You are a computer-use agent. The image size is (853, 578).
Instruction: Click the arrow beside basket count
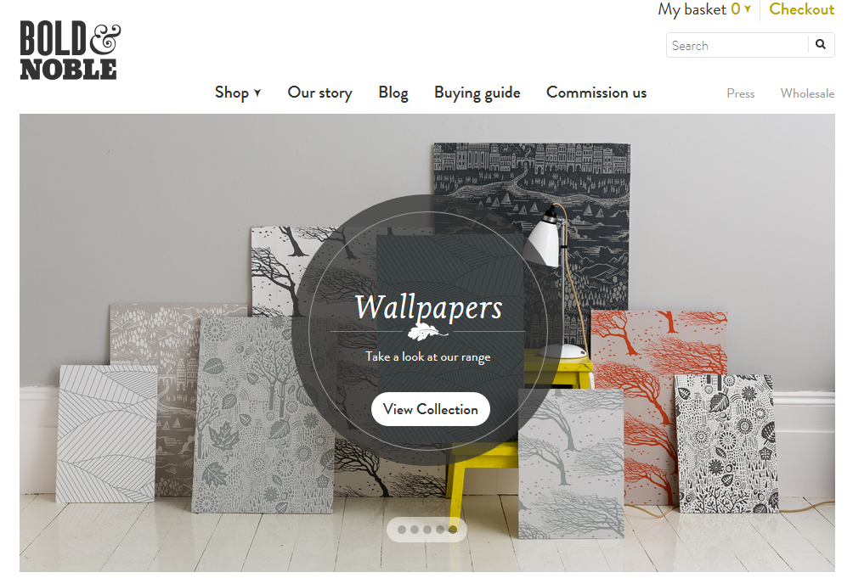pyautogui.click(x=748, y=9)
